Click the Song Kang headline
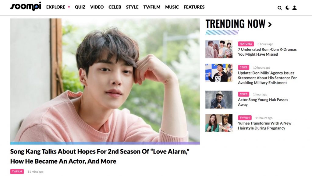The image size is (312, 177). [x=100, y=156]
